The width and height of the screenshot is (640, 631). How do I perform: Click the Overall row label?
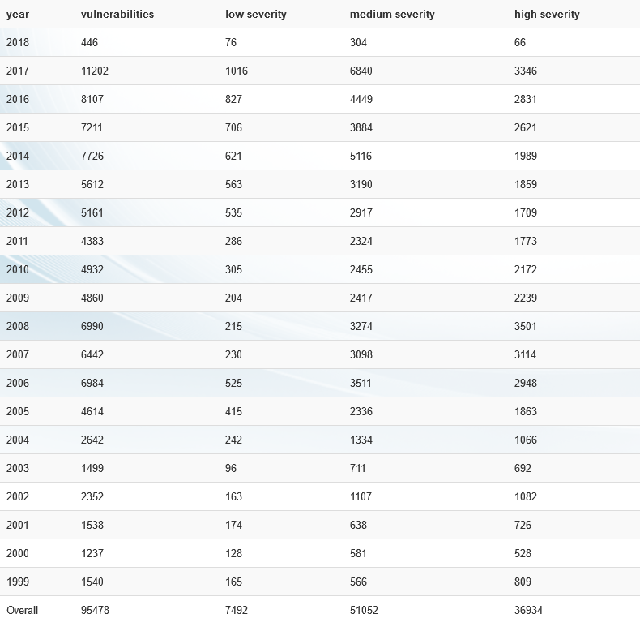click(x=22, y=610)
